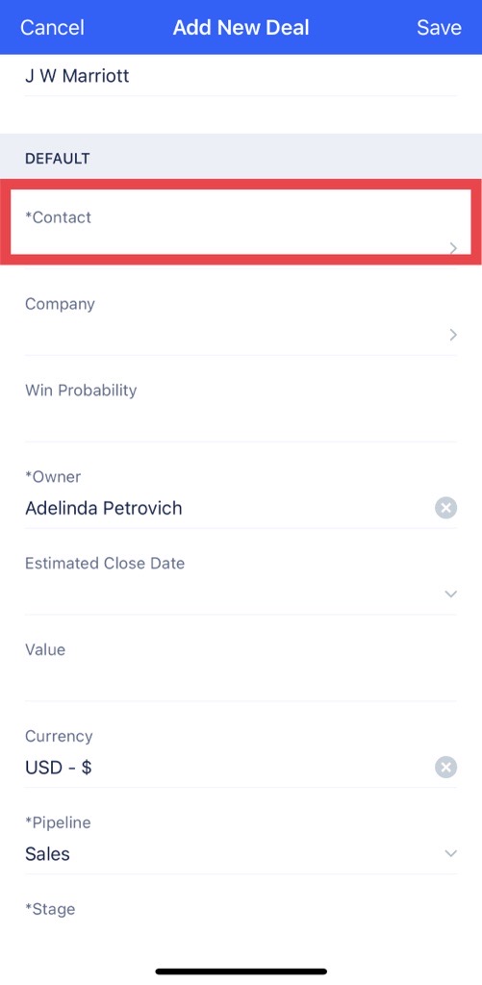Expand the Pipeline dropdown arrow

450,853
